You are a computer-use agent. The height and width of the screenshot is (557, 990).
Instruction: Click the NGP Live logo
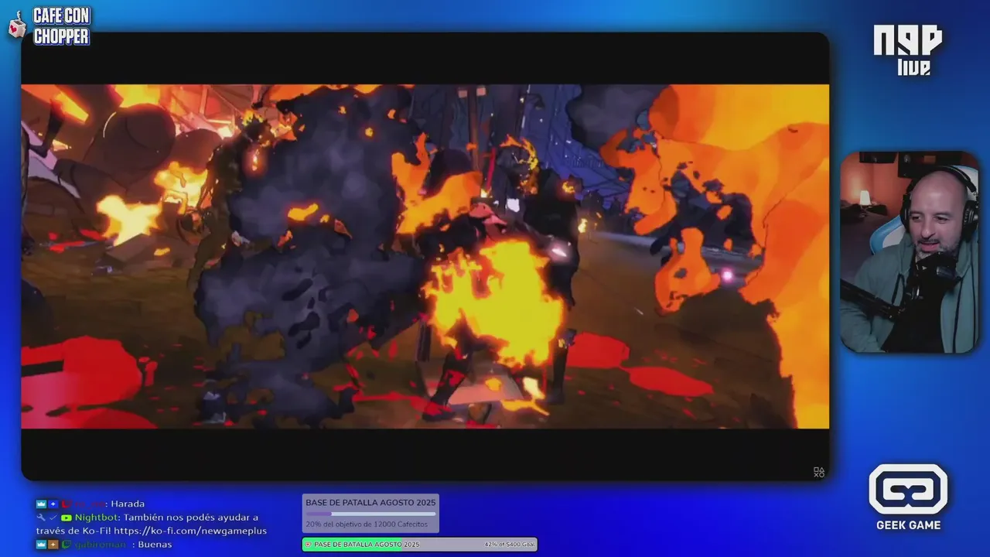click(908, 50)
